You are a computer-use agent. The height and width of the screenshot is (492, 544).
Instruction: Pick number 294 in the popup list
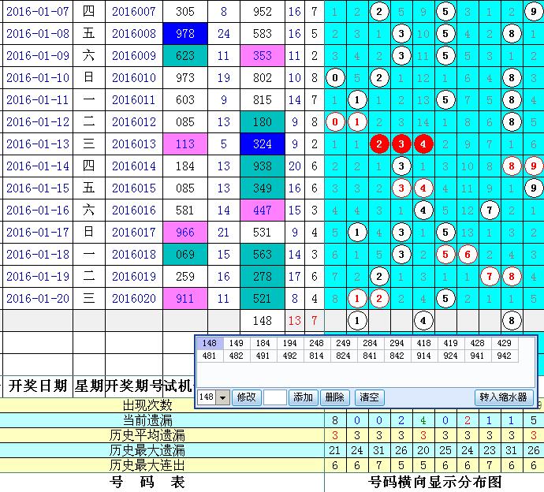pos(397,343)
